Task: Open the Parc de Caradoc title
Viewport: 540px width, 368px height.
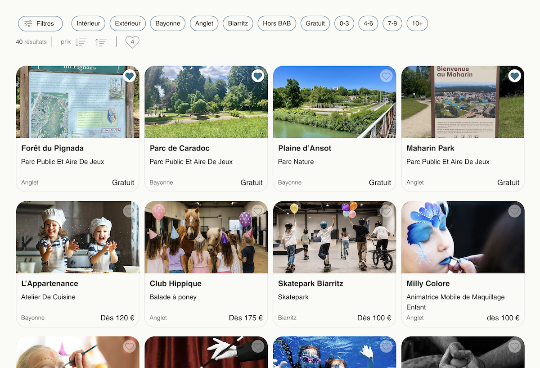Action: tap(180, 148)
